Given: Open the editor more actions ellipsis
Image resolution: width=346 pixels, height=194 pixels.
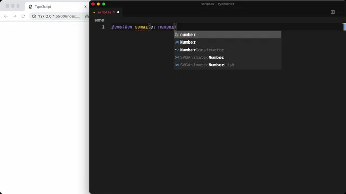Looking at the screenshot, I should 340,12.
